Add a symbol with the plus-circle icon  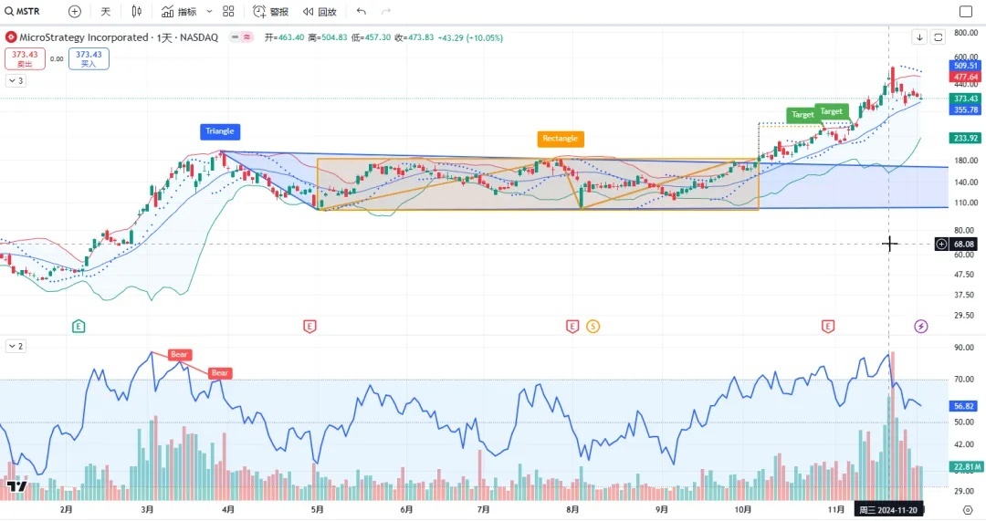tap(75, 12)
